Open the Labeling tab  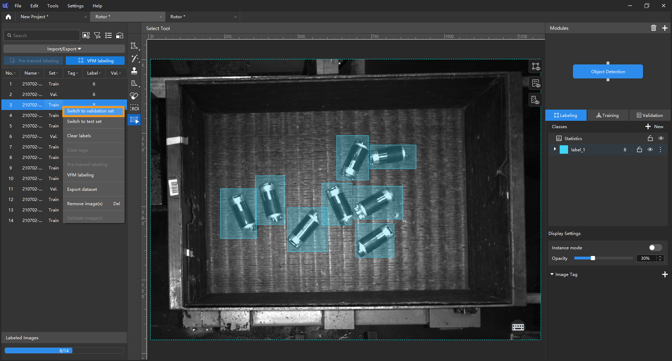[x=566, y=115]
